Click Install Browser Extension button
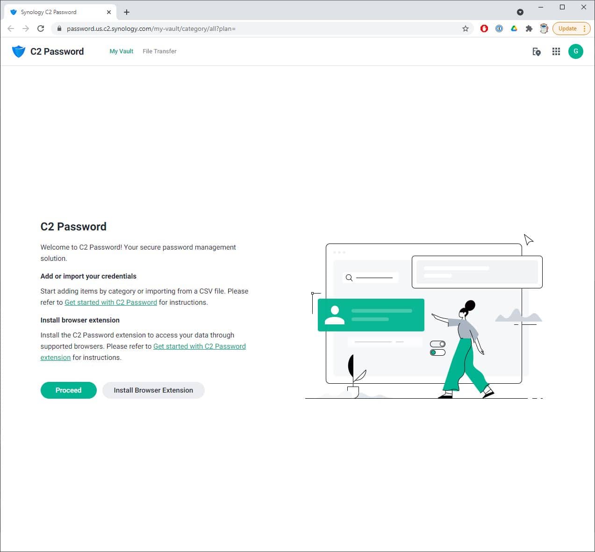Screen dimensions: 595x552 pos(153,390)
